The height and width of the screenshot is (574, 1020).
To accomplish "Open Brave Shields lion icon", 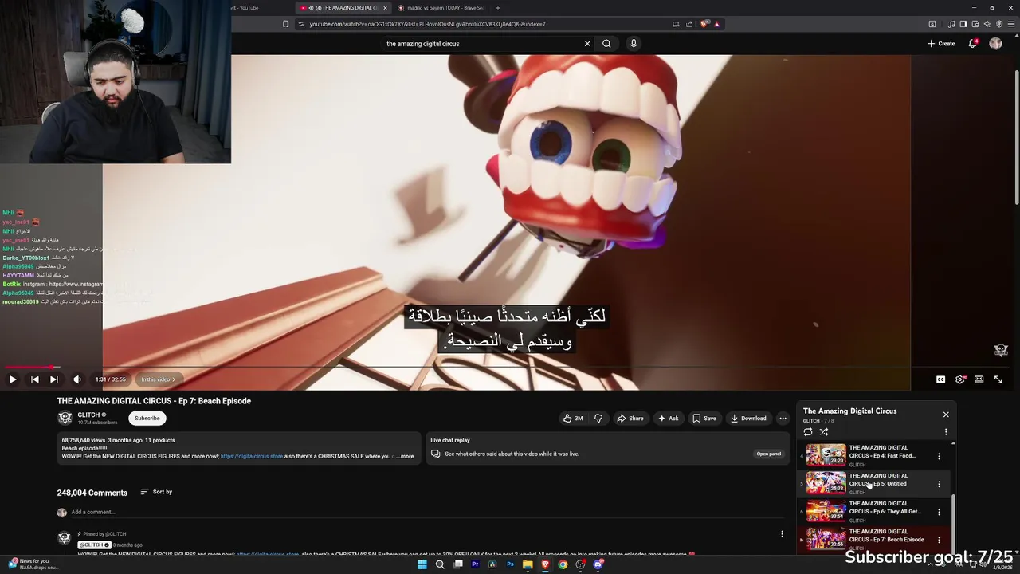I will (704, 24).
